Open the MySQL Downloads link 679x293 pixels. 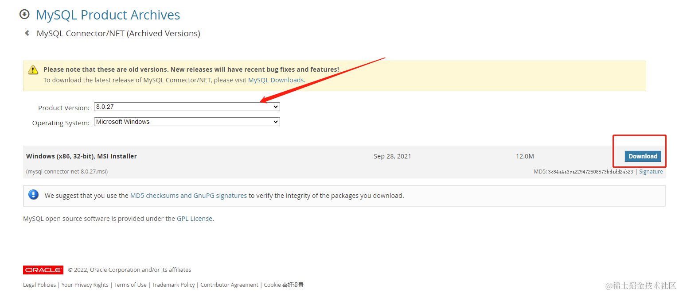point(276,80)
